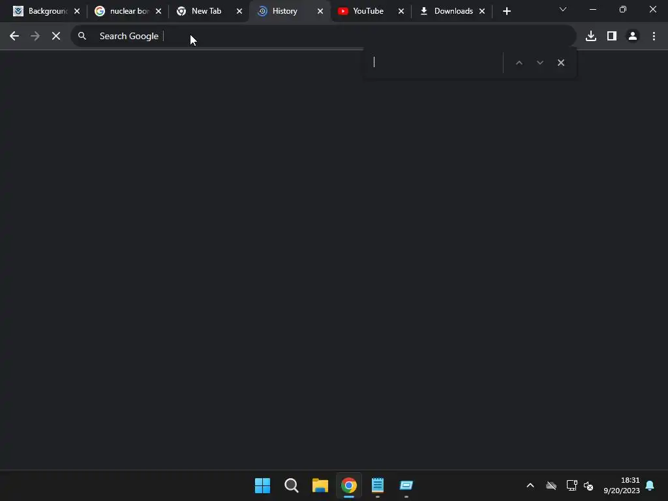Open the blue app next to Notepad
This screenshot has width=668, height=501.
pos(406,485)
